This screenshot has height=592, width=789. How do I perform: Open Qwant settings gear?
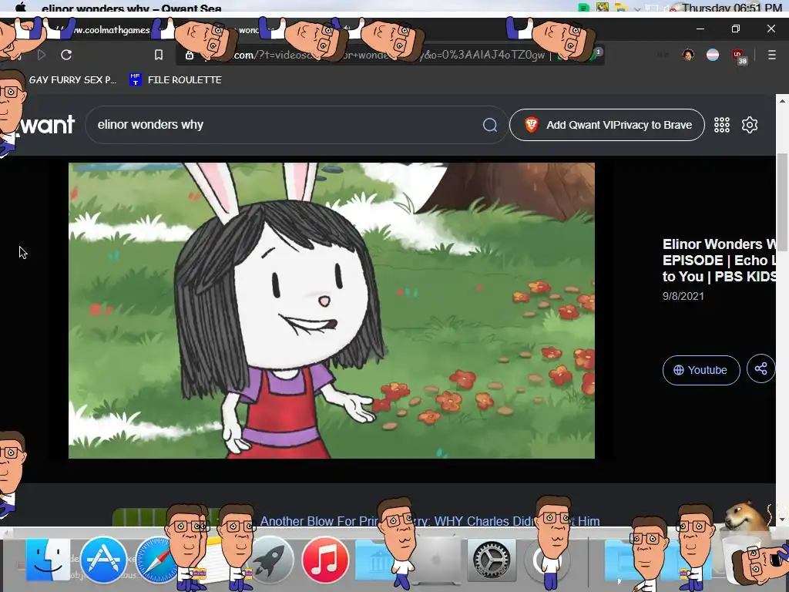[749, 125]
